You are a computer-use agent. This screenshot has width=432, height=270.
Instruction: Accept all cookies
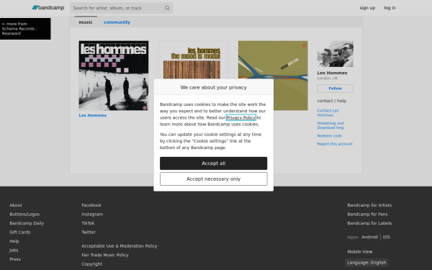tap(214, 163)
